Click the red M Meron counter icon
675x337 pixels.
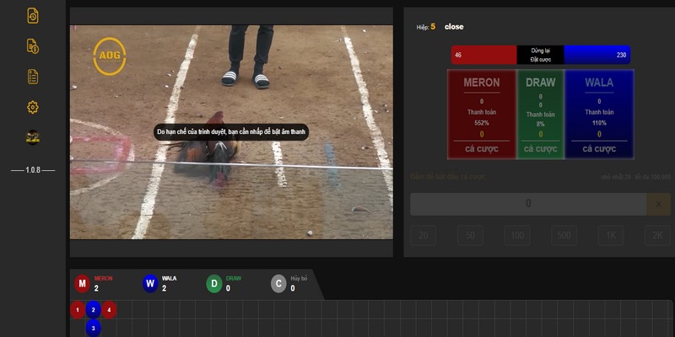(82, 284)
